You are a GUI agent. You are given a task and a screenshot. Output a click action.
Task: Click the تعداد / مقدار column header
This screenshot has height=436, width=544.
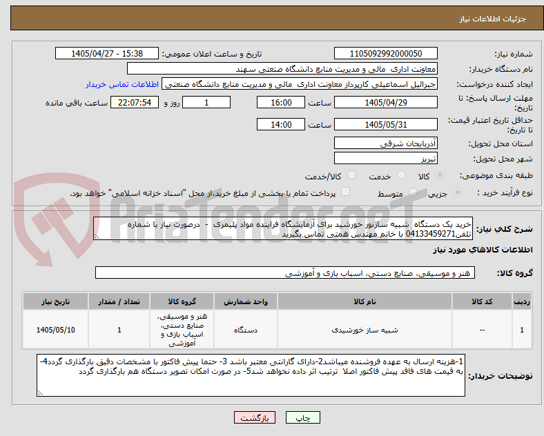click(119, 301)
